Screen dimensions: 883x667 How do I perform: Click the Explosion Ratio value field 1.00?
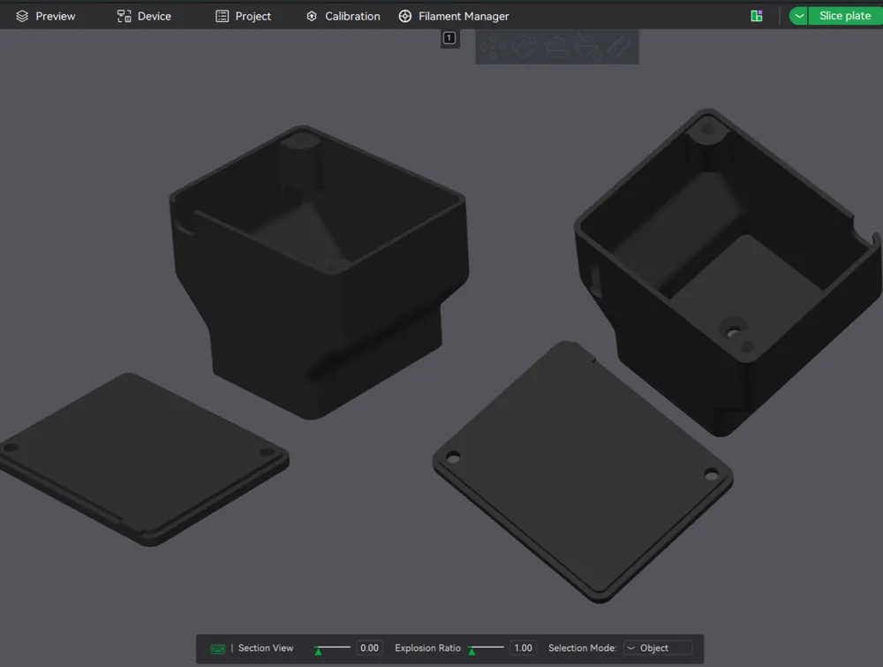(x=523, y=648)
